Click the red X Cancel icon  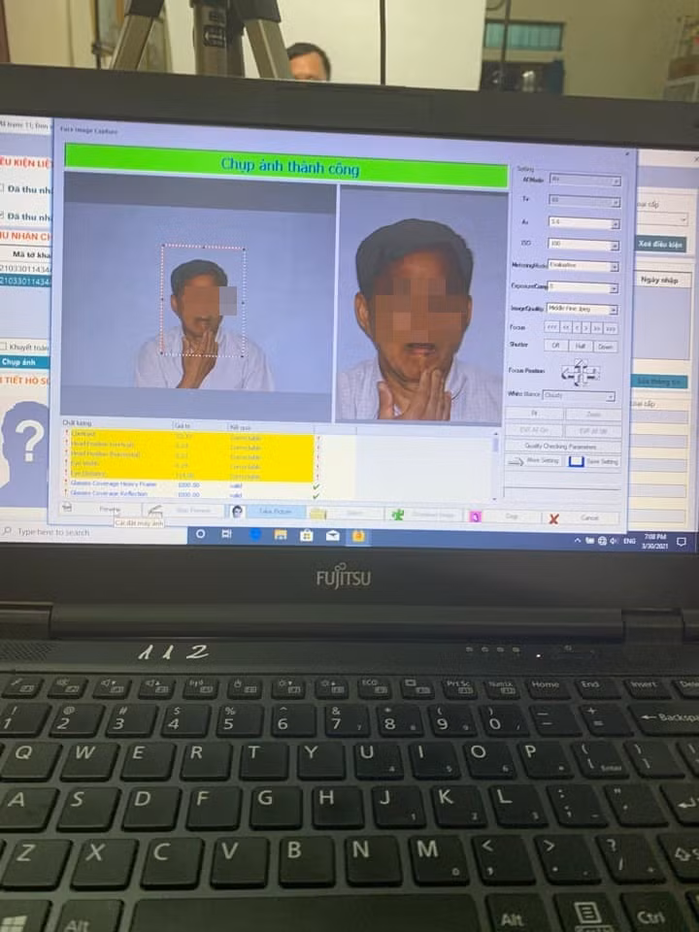click(x=553, y=518)
